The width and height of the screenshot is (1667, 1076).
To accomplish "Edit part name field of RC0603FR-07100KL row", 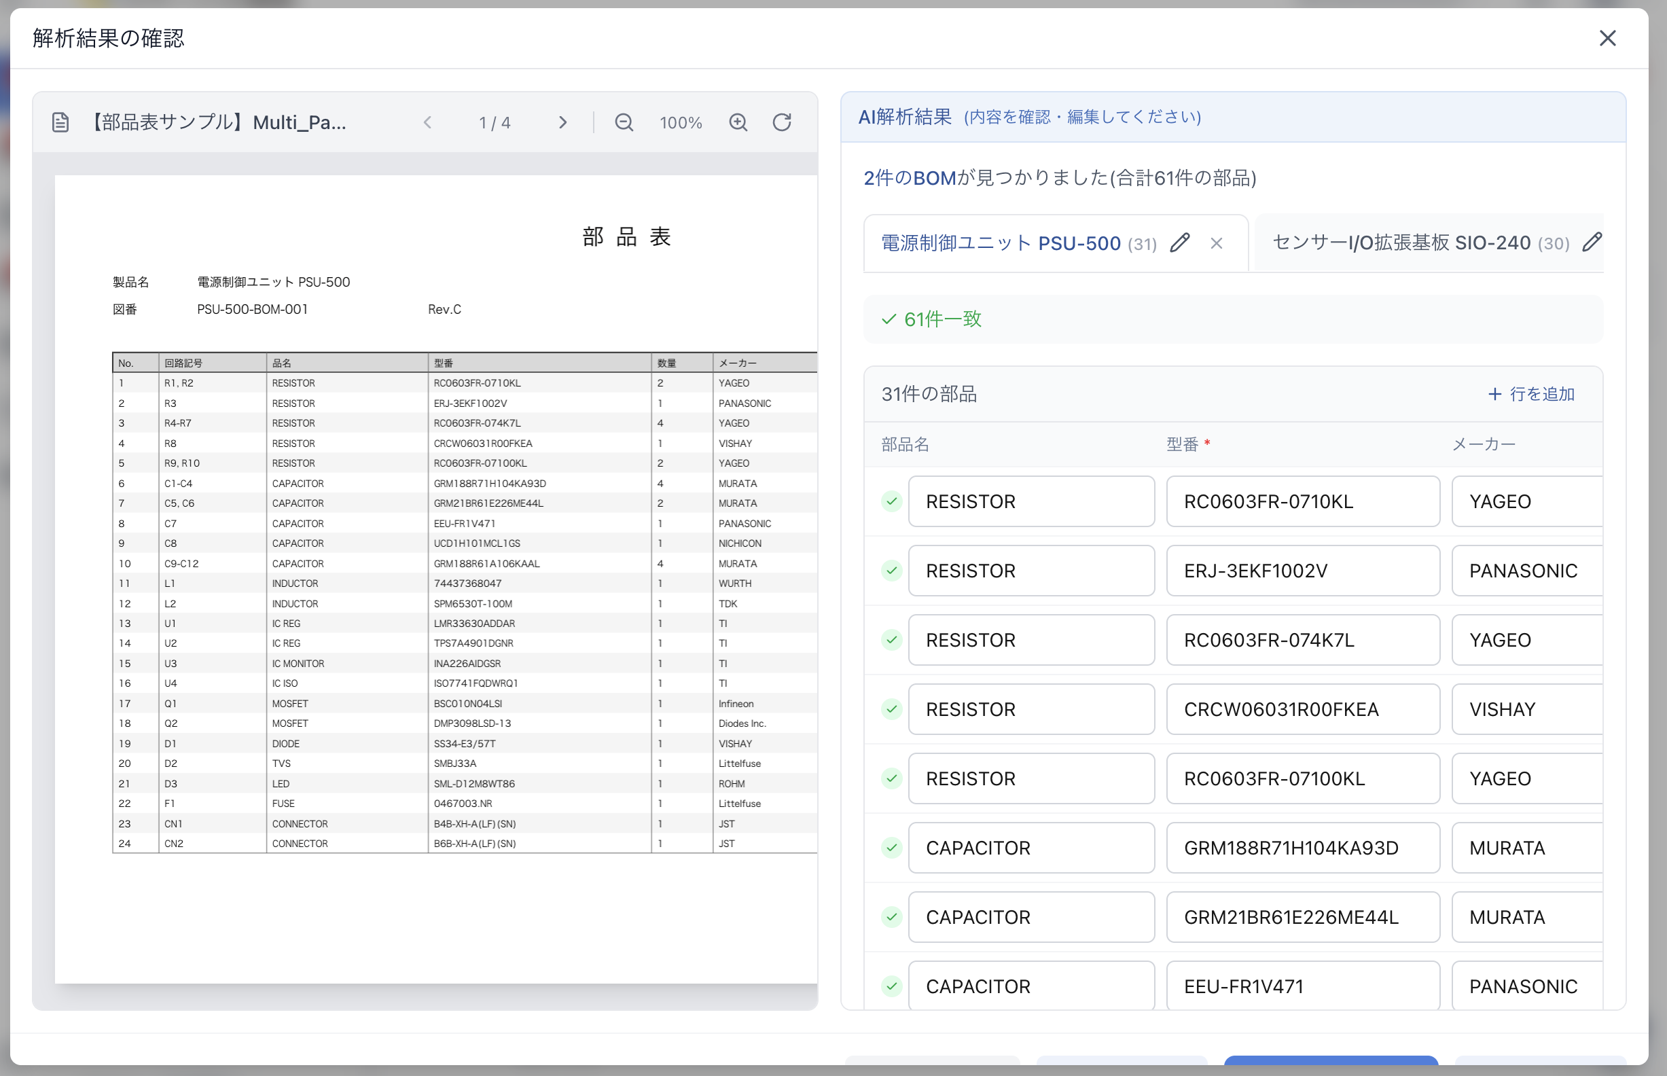I will (x=1031, y=778).
